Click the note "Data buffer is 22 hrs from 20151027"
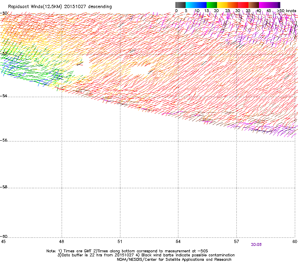 pos(98,255)
